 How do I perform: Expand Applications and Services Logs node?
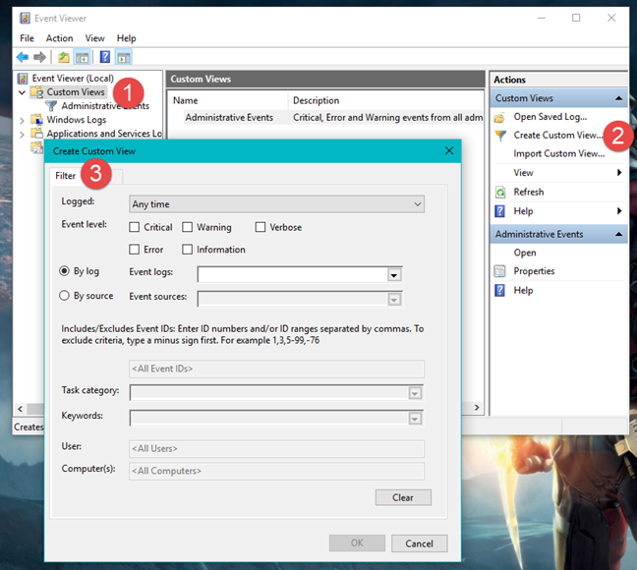click(x=22, y=134)
